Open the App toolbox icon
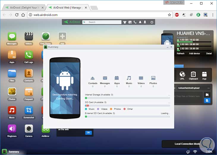Viewport: 217px width, 155px height. 204,75
